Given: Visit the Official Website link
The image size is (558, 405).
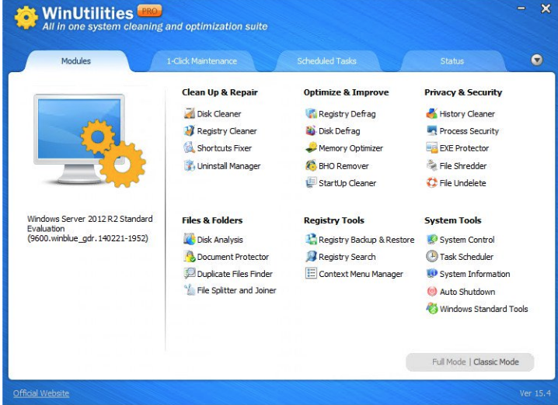Looking at the screenshot, I should [41, 393].
